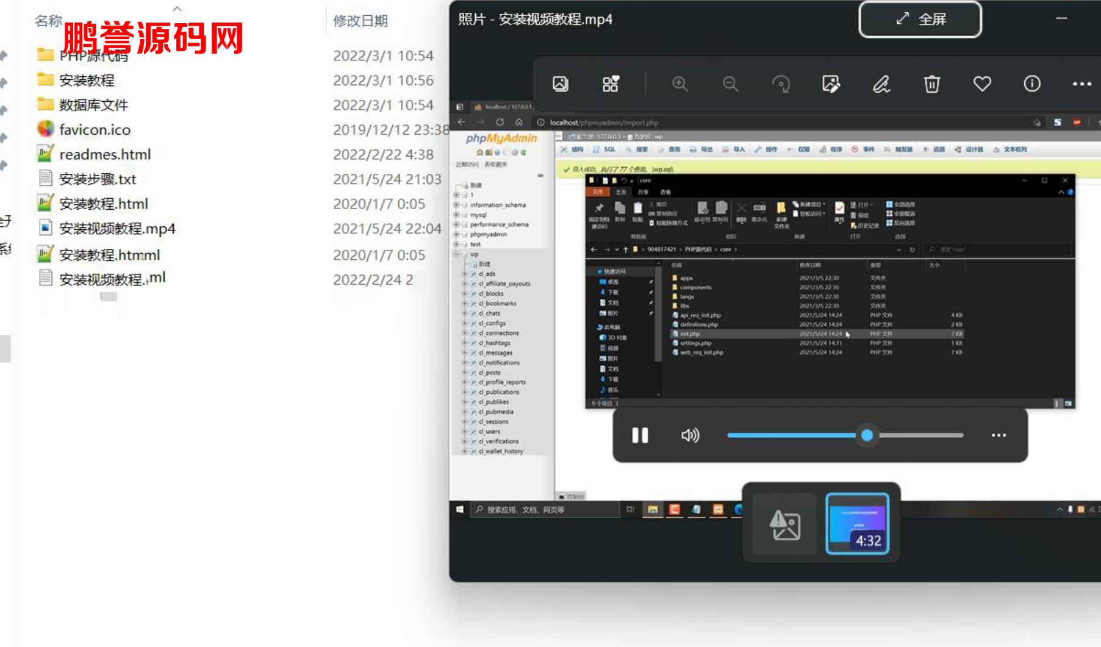Image resolution: width=1101 pixels, height=647 pixels.
Task: Show file info with the circled i icon
Action: click(1032, 84)
